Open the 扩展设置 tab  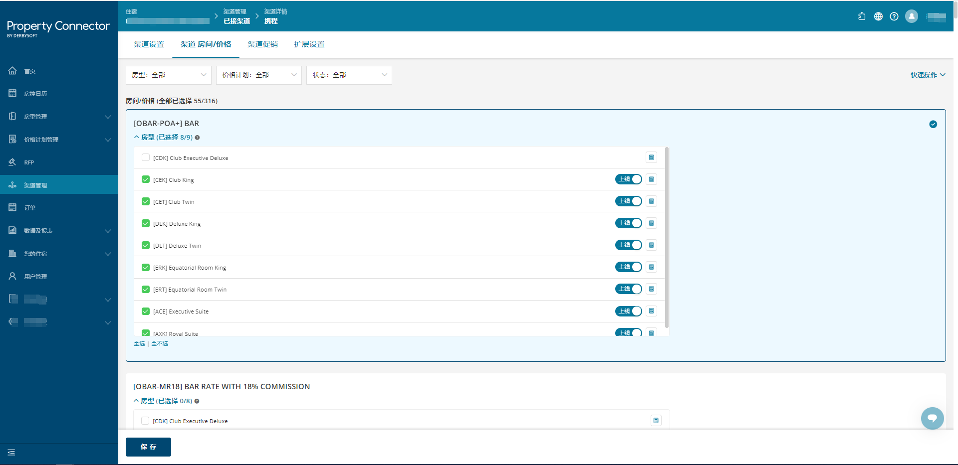tap(309, 44)
